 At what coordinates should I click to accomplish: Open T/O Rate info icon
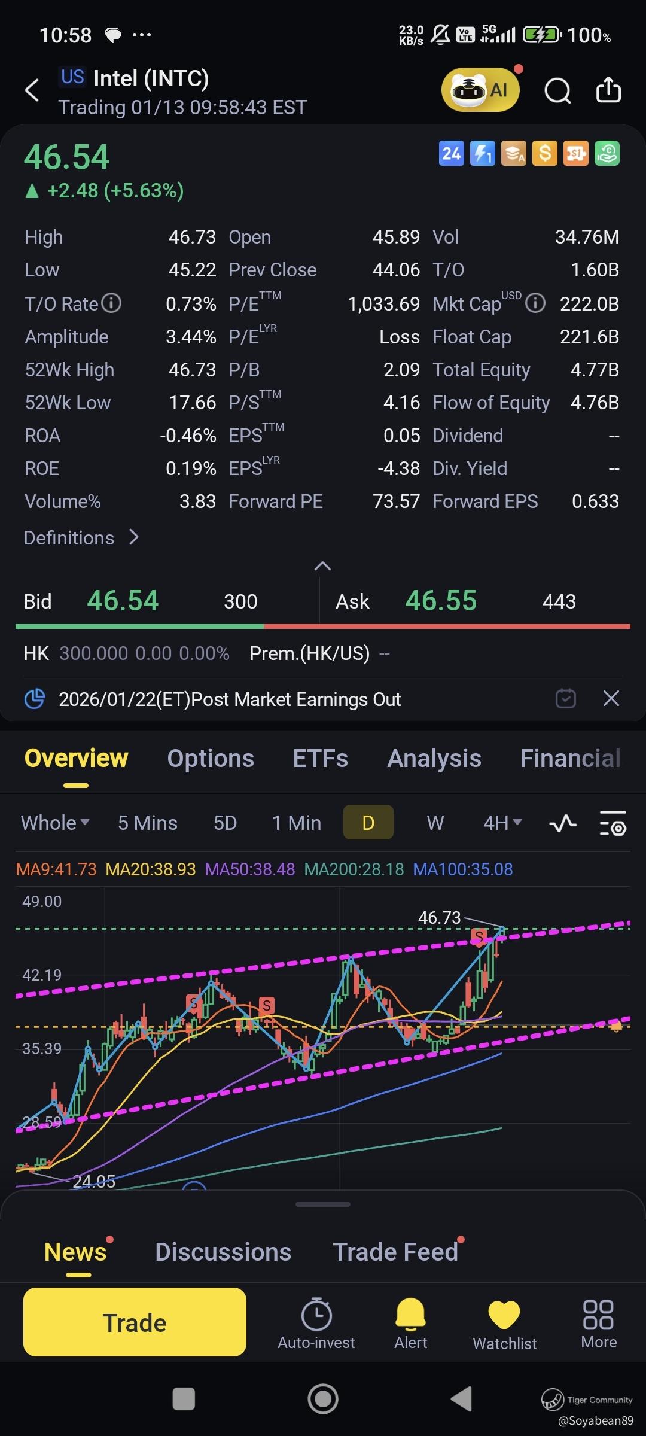tap(111, 303)
